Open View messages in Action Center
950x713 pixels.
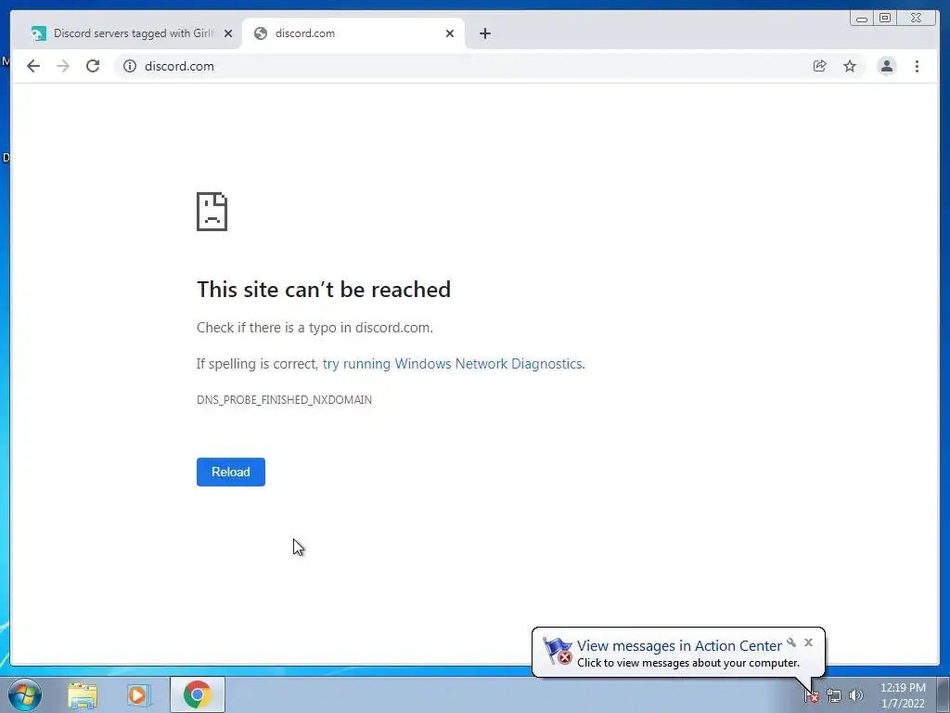click(x=679, y=646)
